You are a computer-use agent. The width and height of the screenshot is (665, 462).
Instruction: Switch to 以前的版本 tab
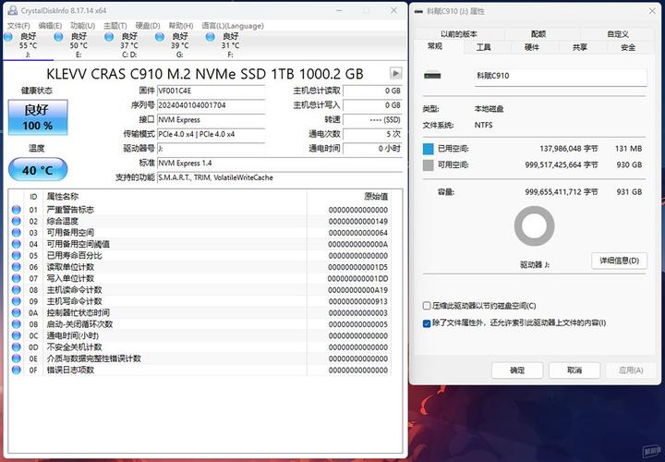tap(459, 34)
